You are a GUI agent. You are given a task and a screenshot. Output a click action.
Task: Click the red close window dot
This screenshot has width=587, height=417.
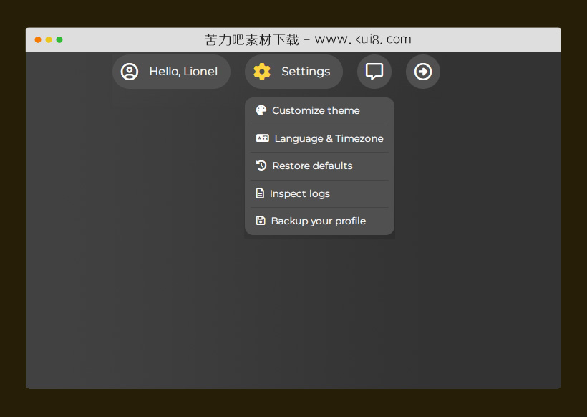coord(38,39)
